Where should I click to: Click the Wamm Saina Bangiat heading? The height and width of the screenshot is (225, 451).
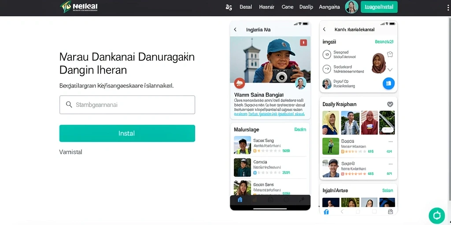259,94
